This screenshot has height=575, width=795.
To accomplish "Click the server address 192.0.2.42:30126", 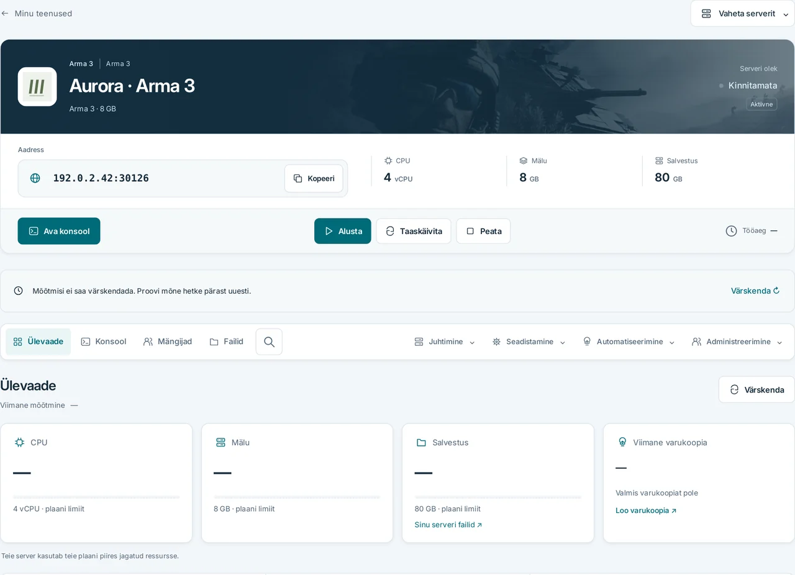I will [101, 178].
